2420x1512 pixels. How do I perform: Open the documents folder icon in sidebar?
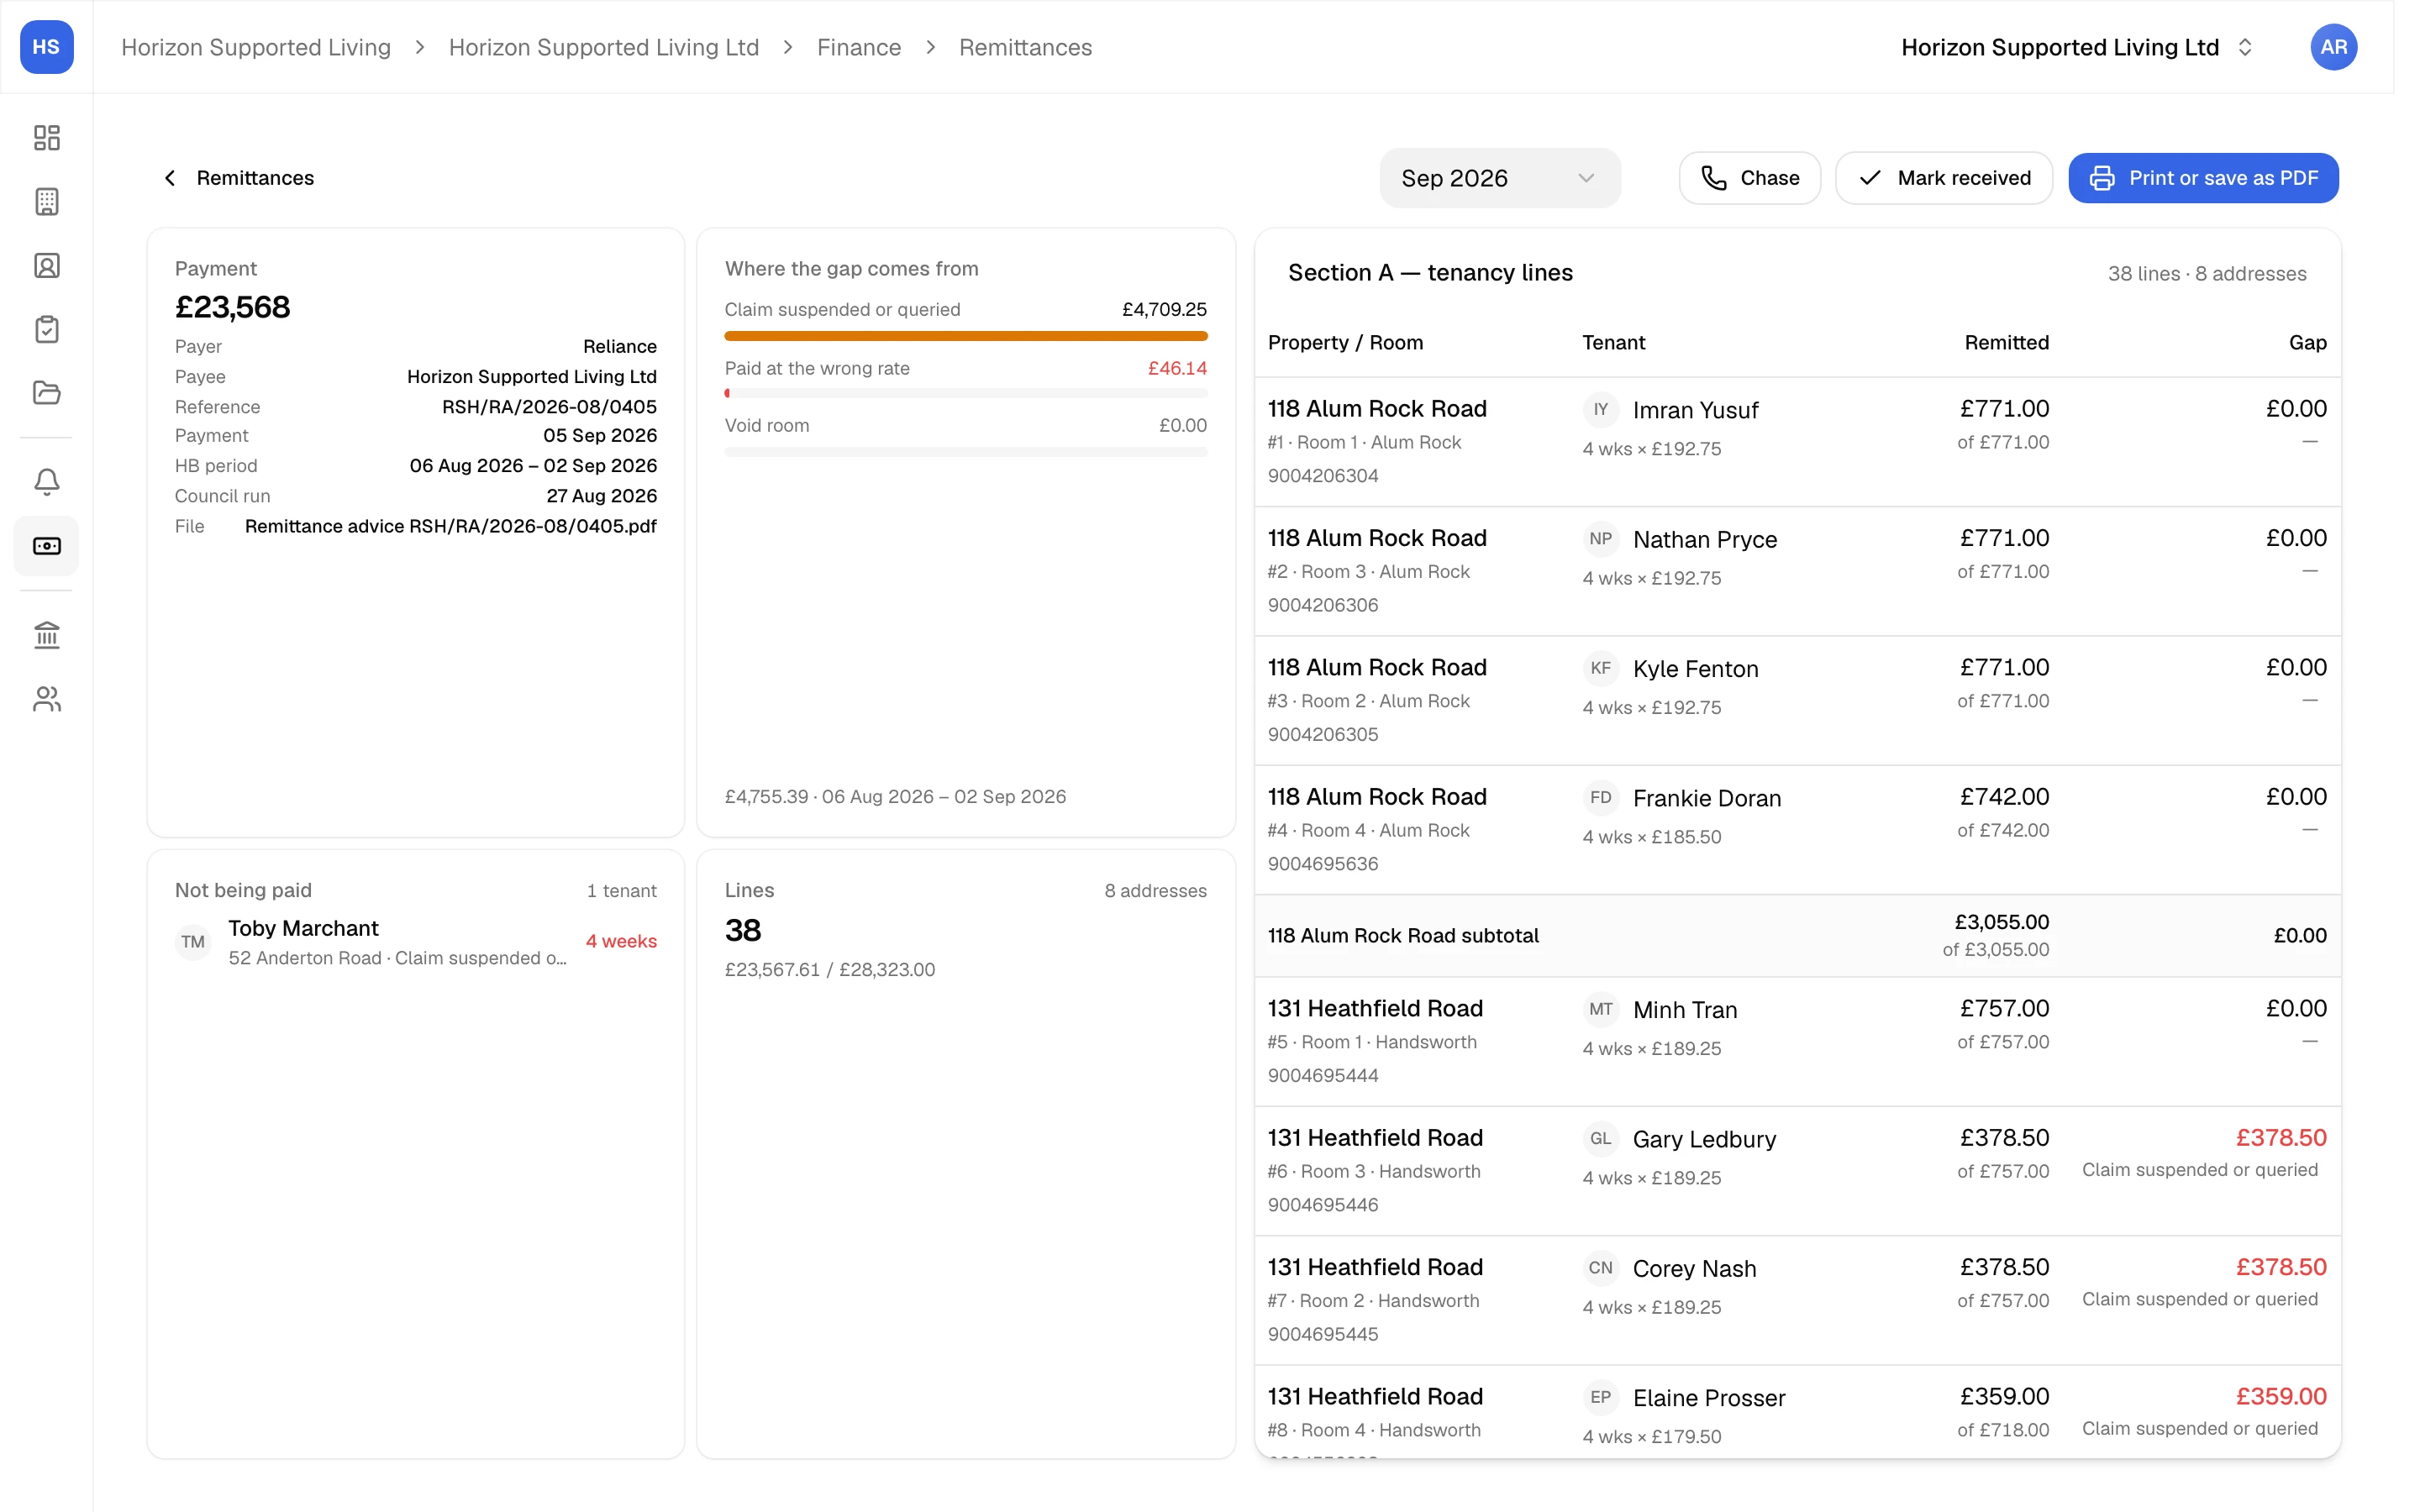coord(46,392)
